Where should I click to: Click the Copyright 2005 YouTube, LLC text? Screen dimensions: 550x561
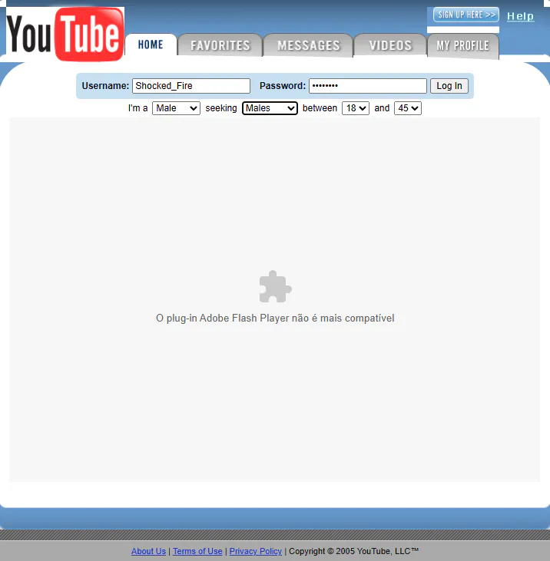(354, 551)
